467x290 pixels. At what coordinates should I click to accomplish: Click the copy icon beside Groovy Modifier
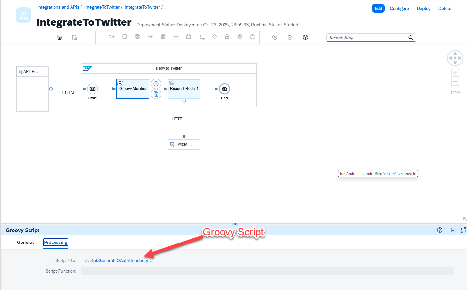pyautogui.click(x=156, y=94)
